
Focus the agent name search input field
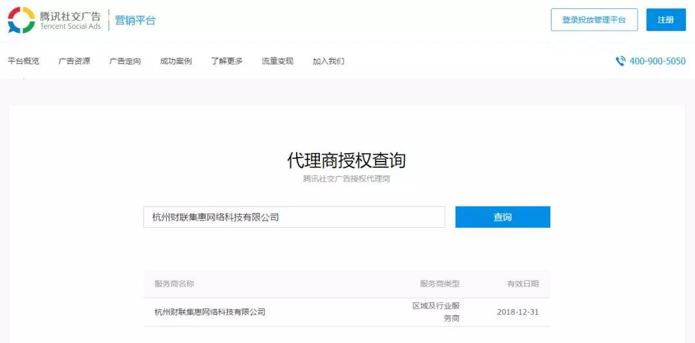[x=294, y=218]
